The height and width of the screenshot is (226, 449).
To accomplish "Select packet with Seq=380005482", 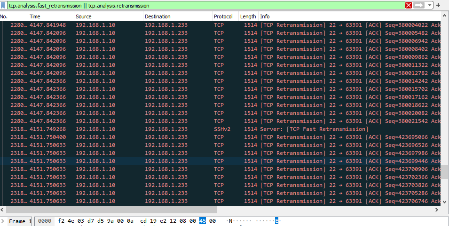I will click(x=221, y=33).
